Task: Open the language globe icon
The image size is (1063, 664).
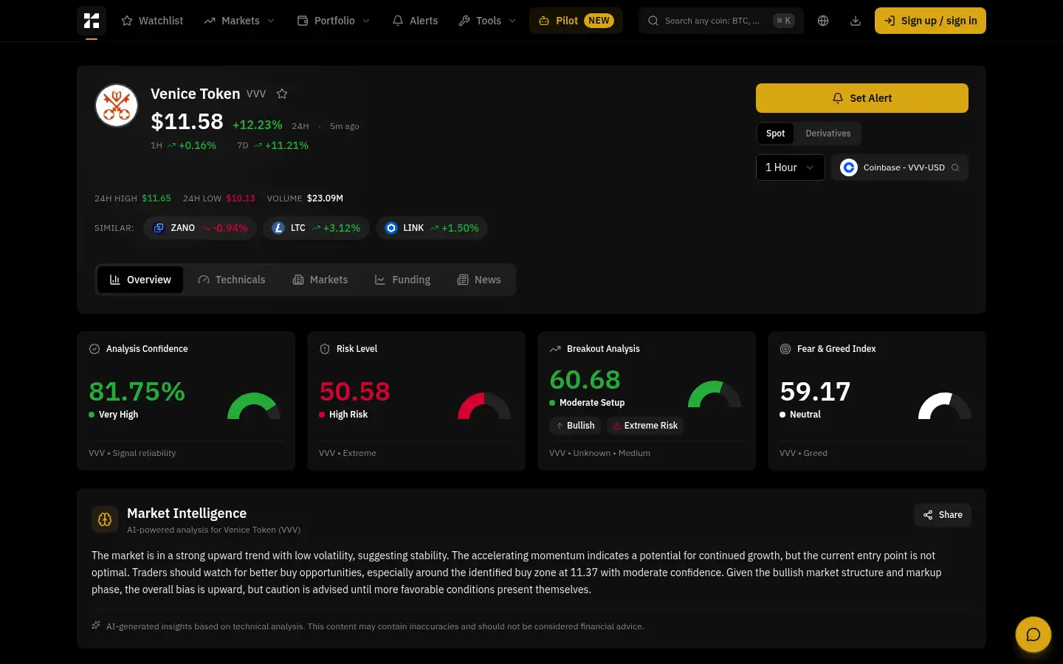Action: (823, 21)
